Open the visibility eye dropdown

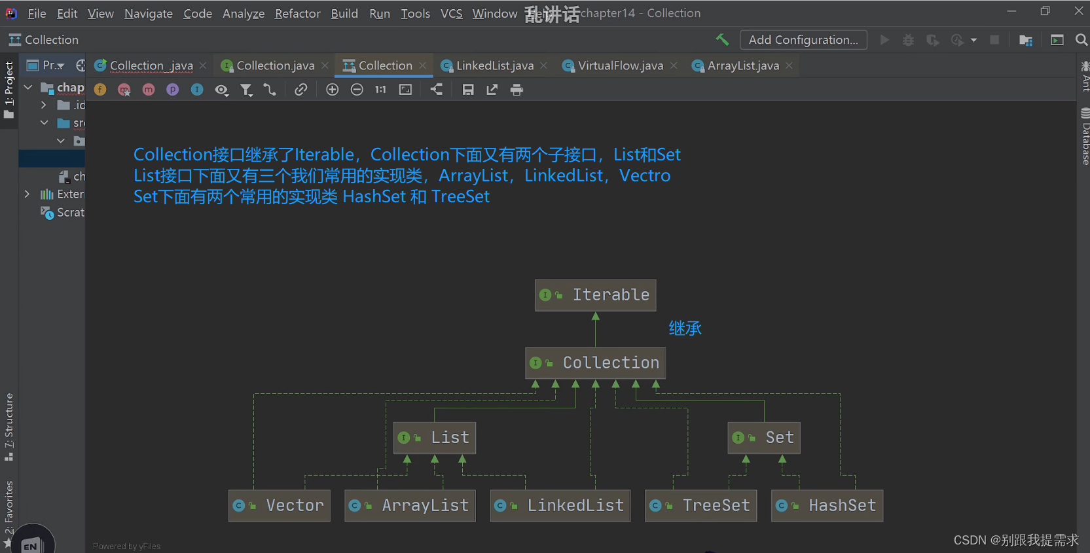click(222, 90)
